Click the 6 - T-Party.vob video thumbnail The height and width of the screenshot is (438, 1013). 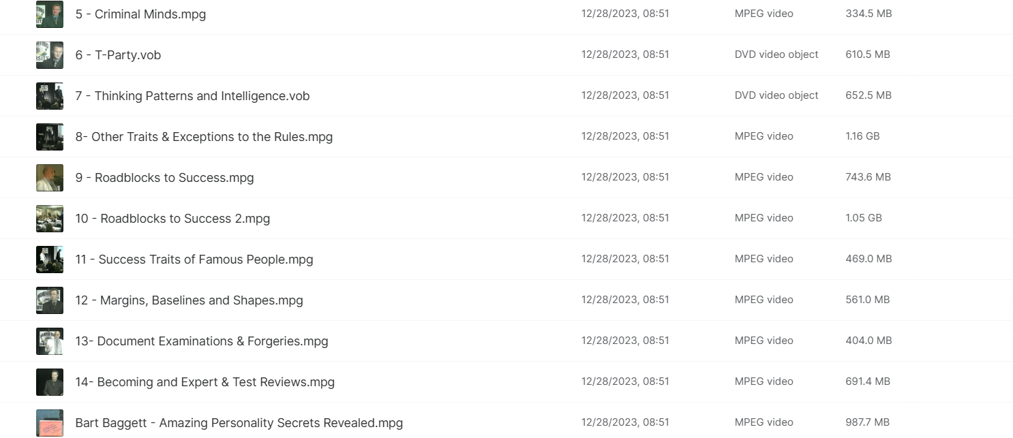pyautogui.click(x=50, y=55)
